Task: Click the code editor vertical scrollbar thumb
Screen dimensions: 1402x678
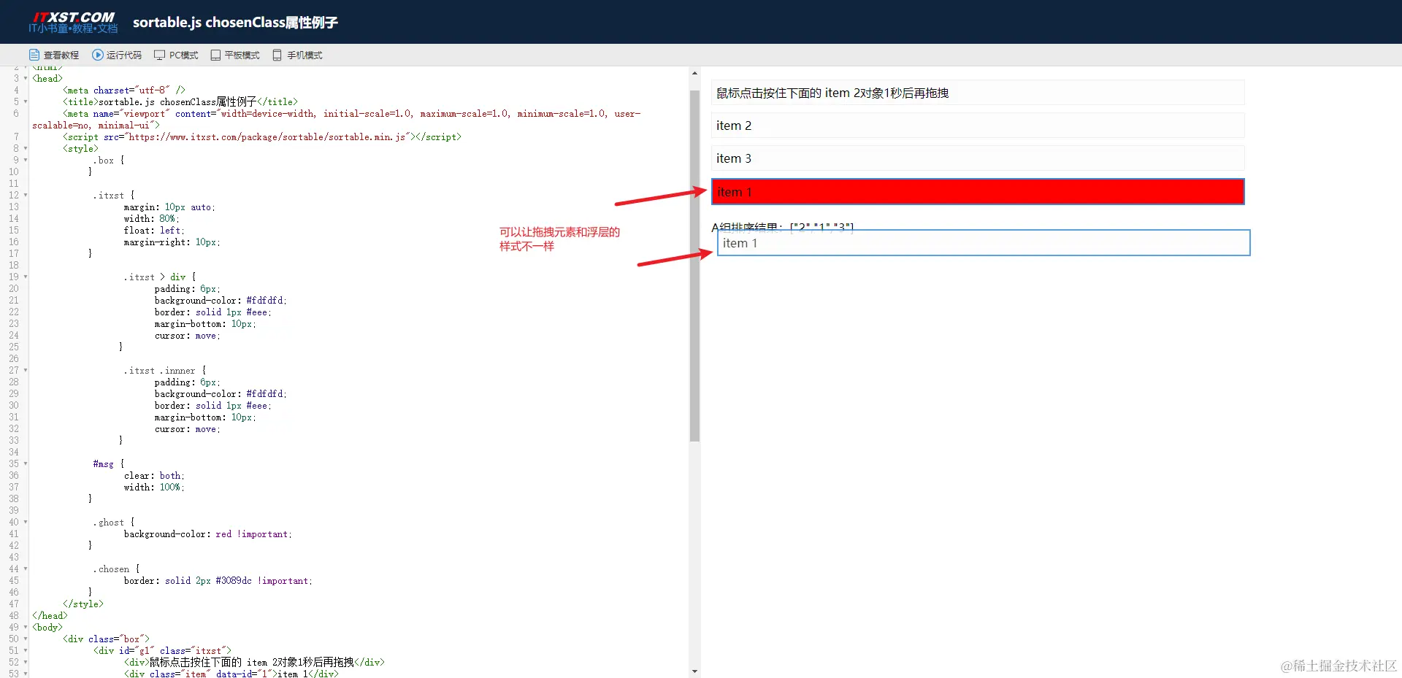Action: click(694, 266)
